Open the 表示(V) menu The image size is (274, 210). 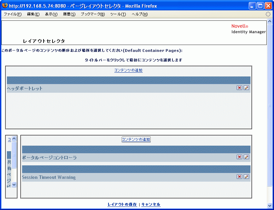coord(51,14)
